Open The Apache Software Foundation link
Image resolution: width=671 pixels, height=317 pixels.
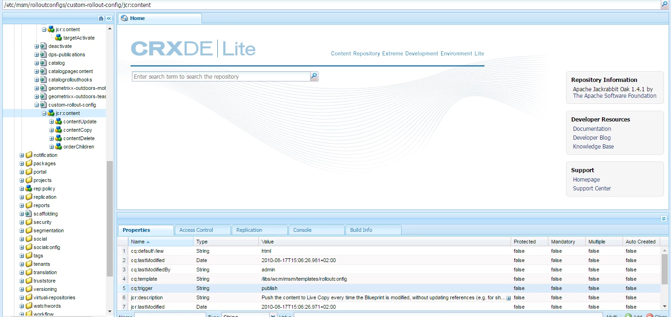click(615, 96)
